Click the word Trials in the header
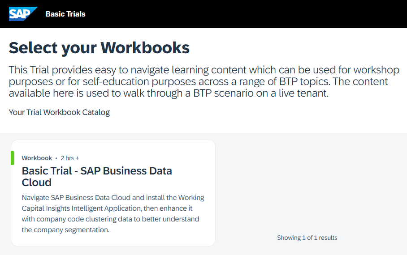The width and height of the screenshot is (407, 255). [x=75, y=14]
